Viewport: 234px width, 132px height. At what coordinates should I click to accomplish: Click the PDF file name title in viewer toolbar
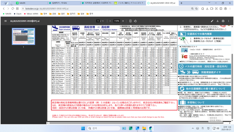[x=25, y=21]
